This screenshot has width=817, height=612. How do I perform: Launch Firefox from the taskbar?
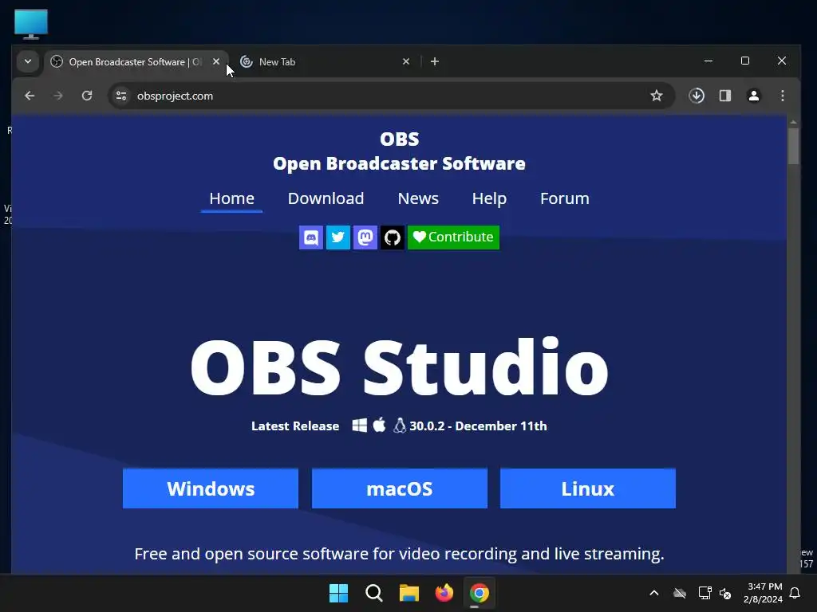[x=444, y=593]
